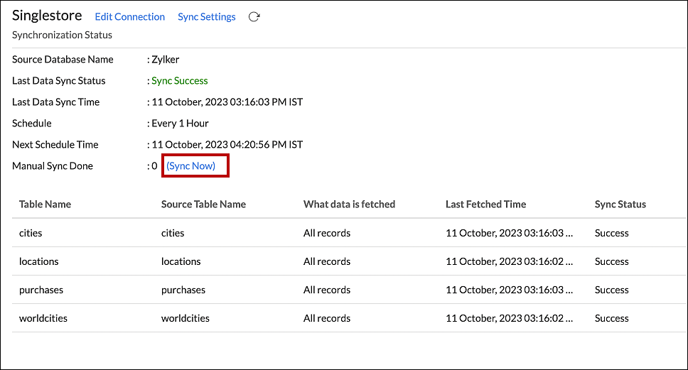Click the source table name for cities
This screenshot has width=688, height=370.
click(x=173, y=233)
